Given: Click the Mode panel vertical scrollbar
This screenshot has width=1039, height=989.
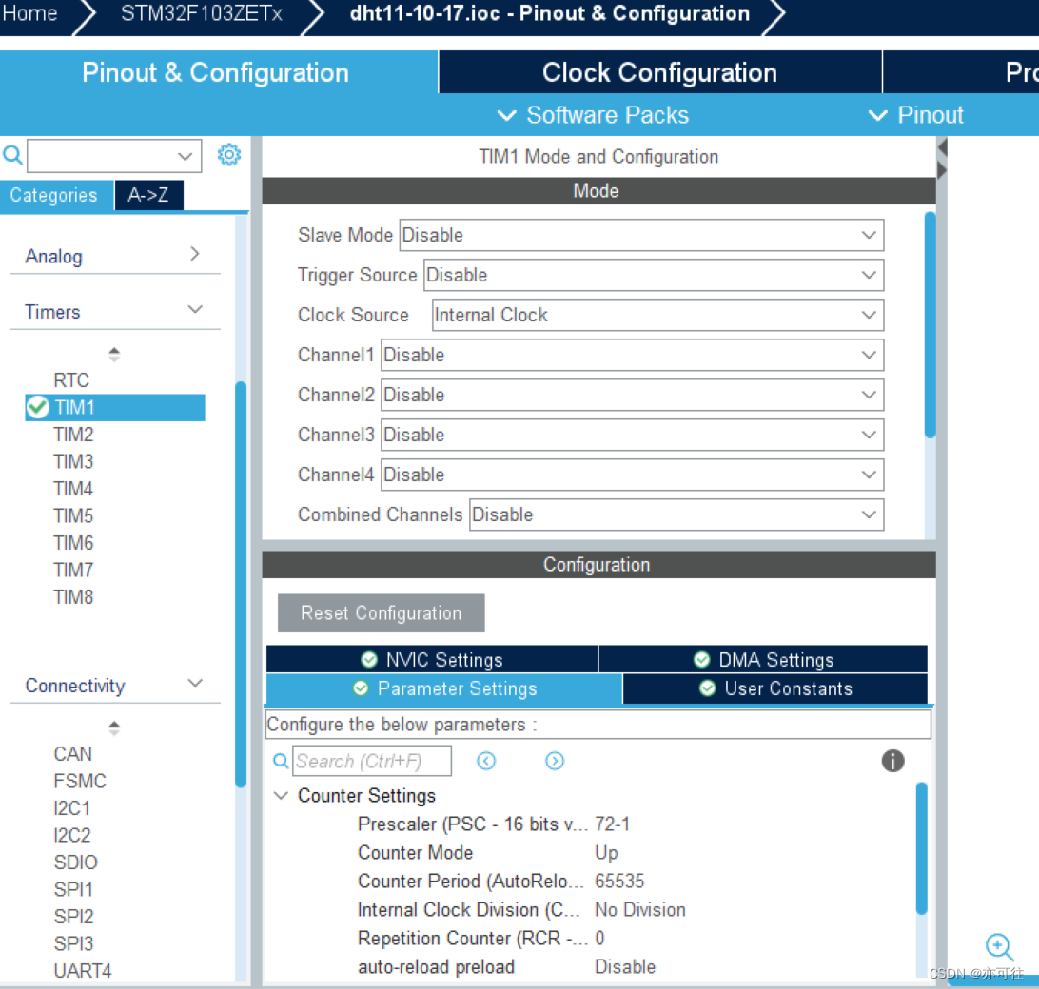Looking at the screenshot, I should pyautogui.click(x=931, y=324).
